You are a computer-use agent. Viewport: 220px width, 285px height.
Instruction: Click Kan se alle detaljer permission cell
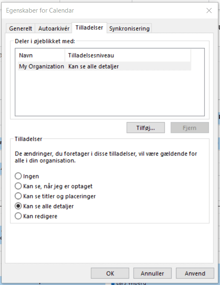click(93, 66)
